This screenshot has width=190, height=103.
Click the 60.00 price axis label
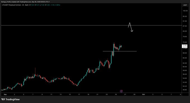click(185, 67)
